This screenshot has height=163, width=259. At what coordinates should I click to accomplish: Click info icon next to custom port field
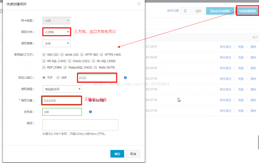[125, 78]
